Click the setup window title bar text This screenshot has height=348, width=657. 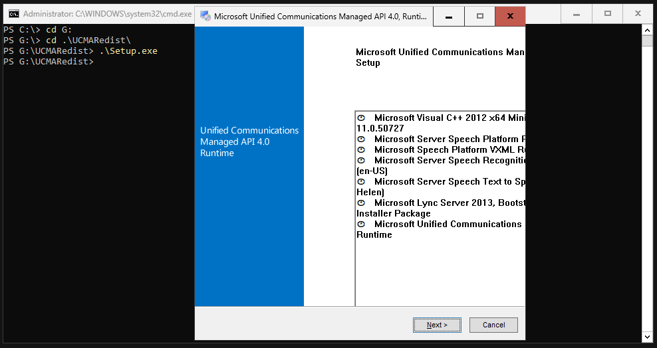320,17
